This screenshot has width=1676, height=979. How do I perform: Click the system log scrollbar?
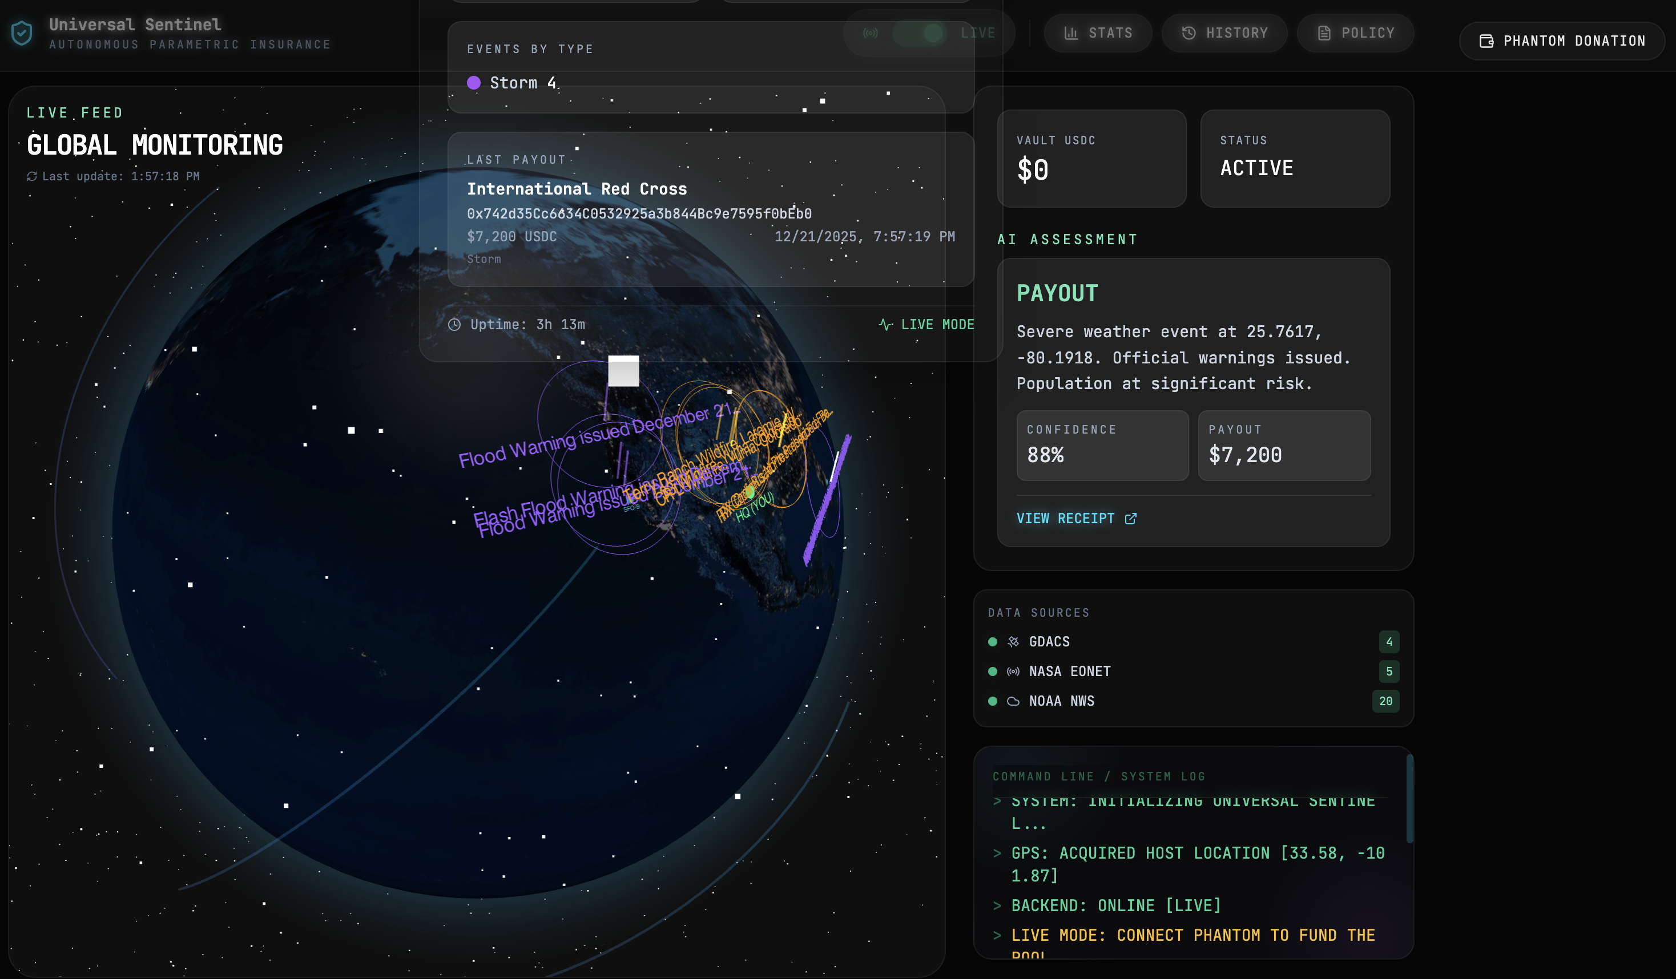[1409, 798]
